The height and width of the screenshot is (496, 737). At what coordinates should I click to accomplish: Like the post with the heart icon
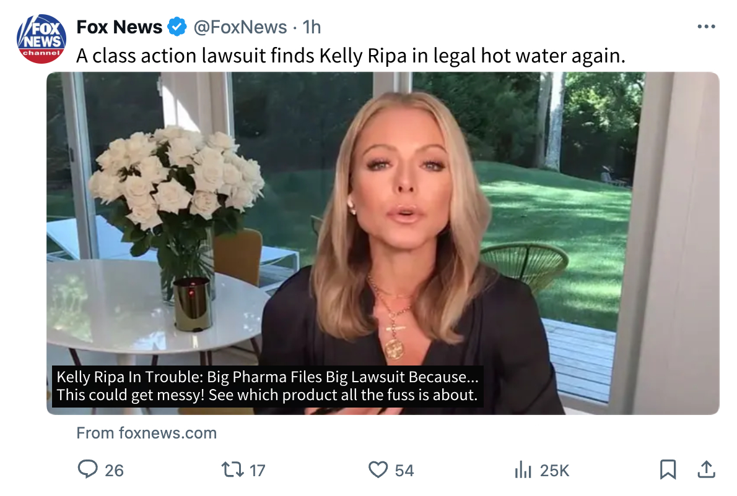pos(378,469)
